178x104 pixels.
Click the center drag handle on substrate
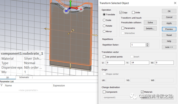71,32
